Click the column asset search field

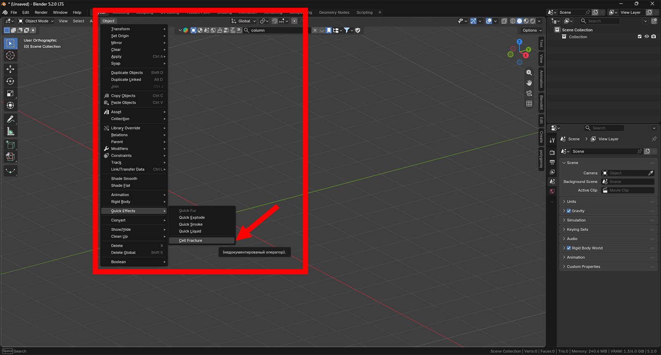point(277,30)
